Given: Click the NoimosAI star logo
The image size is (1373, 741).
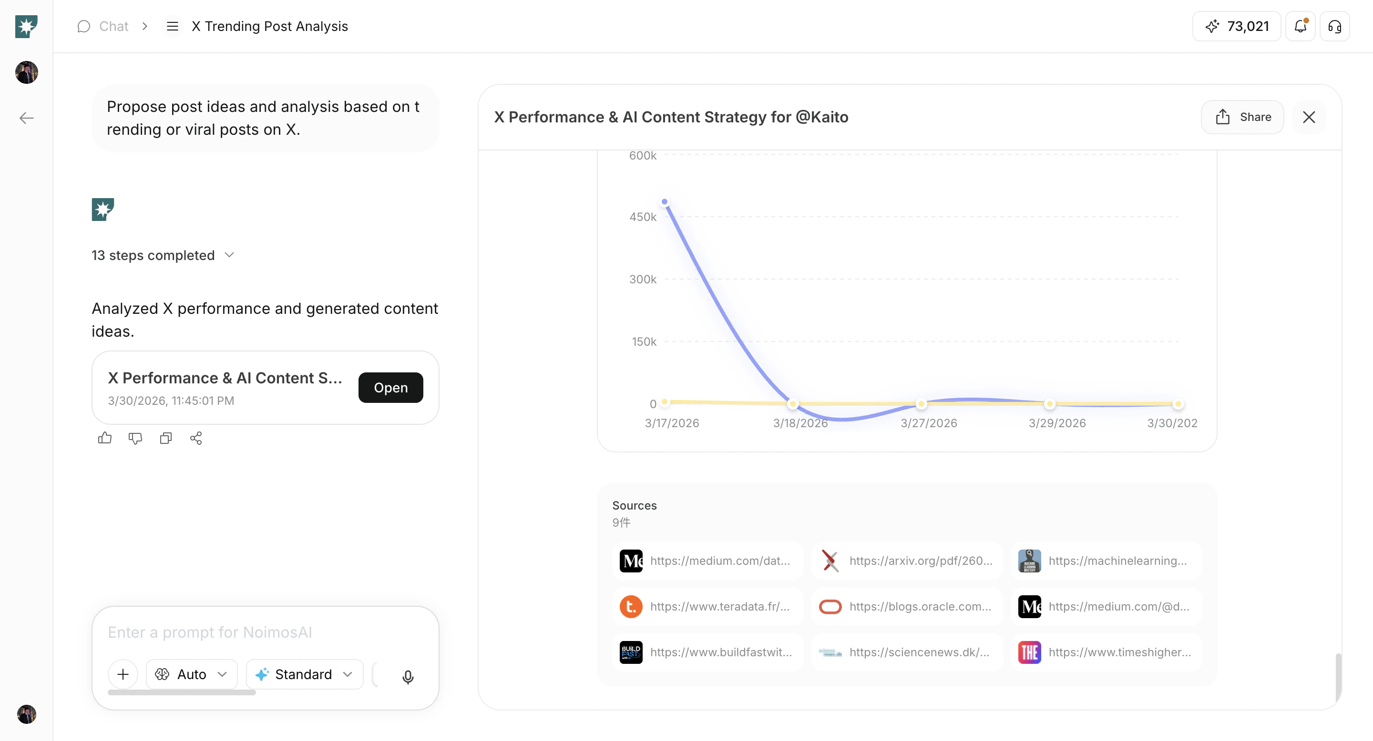Looking at the screenshot, I should pos(26,26).
